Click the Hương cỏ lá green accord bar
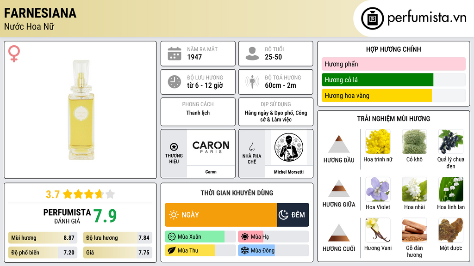The width and height of the screenshot is (474, 266). (x=393, y=80)
